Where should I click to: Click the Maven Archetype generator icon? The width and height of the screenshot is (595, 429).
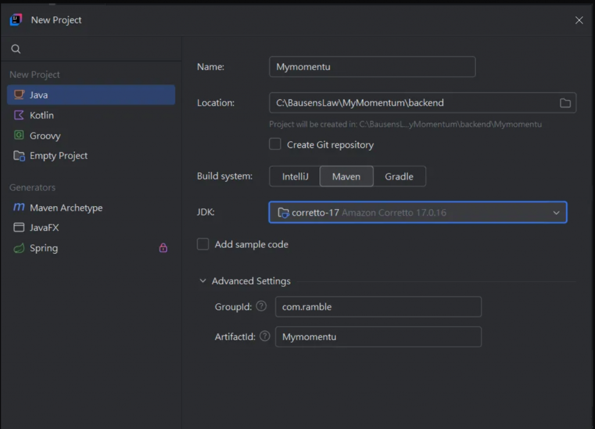(19, 208)
